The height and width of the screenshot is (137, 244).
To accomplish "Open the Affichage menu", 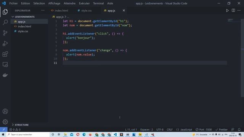I will (54, 3).
